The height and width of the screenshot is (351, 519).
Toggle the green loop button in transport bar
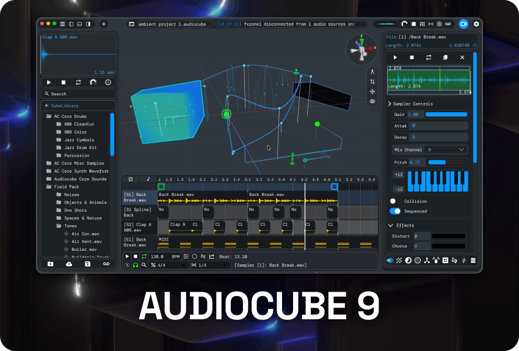(x=144, y=256)
